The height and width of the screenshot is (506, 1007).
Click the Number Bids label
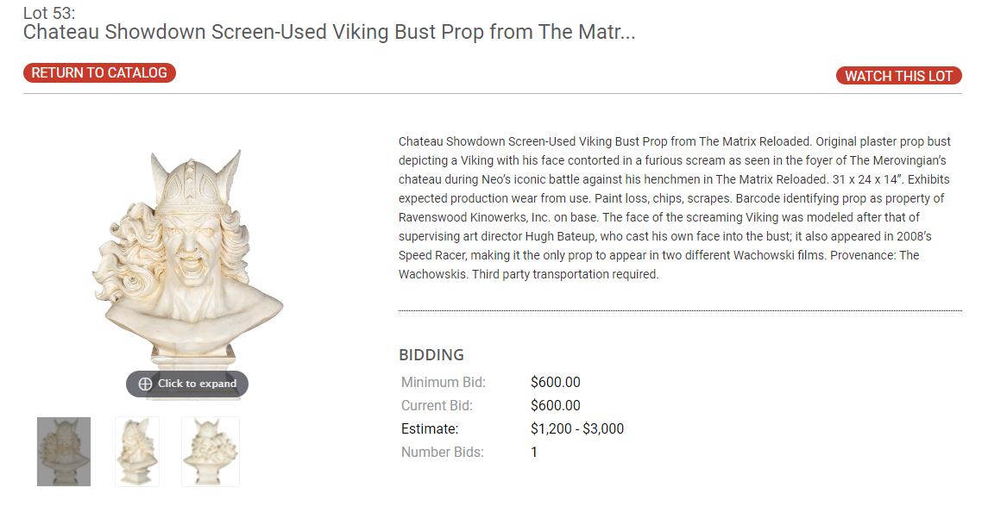[x=443, y=452]
